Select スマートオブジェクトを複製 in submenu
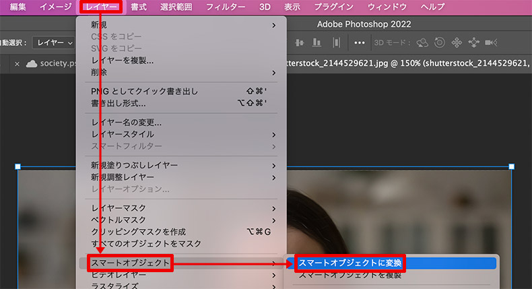The height and width of the screenshot is (289, 532). 391,275
